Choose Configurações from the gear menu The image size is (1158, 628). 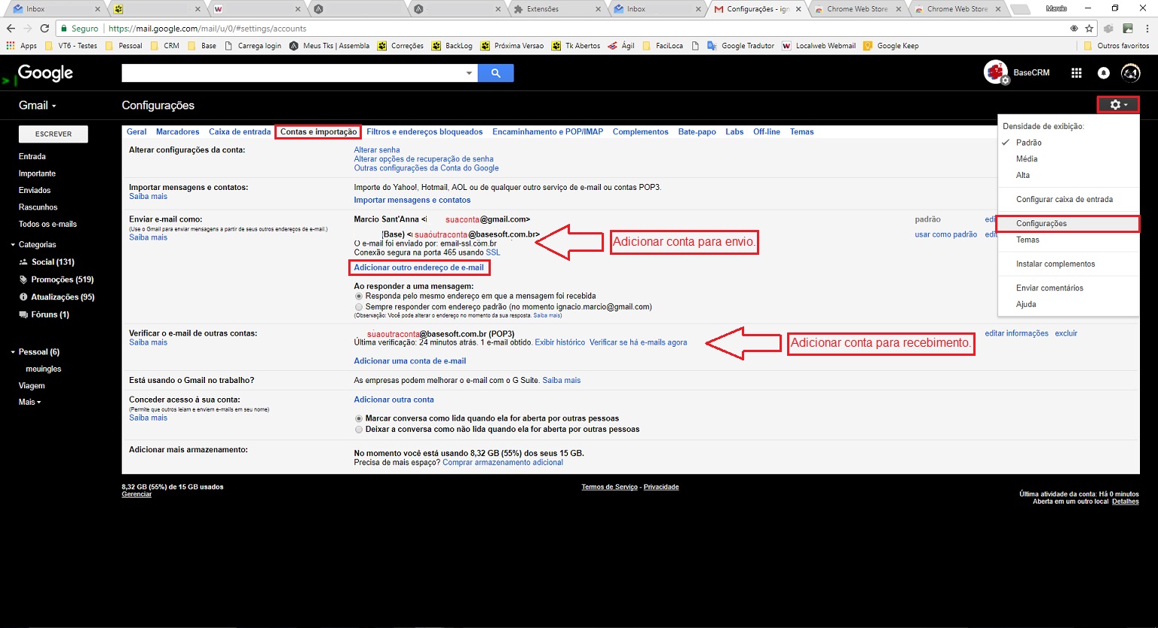[1041, 224]
